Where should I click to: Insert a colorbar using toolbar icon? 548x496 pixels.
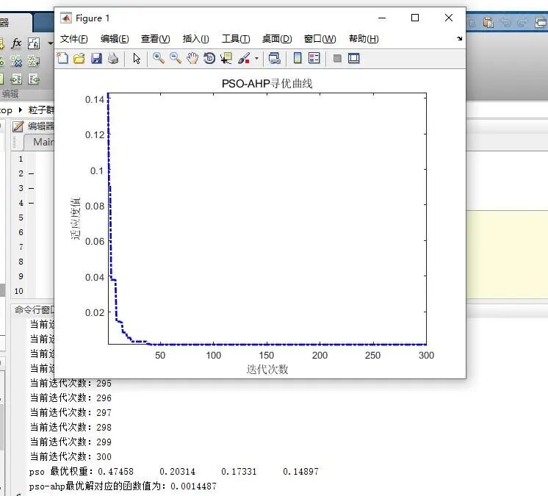tap(298, 58)
